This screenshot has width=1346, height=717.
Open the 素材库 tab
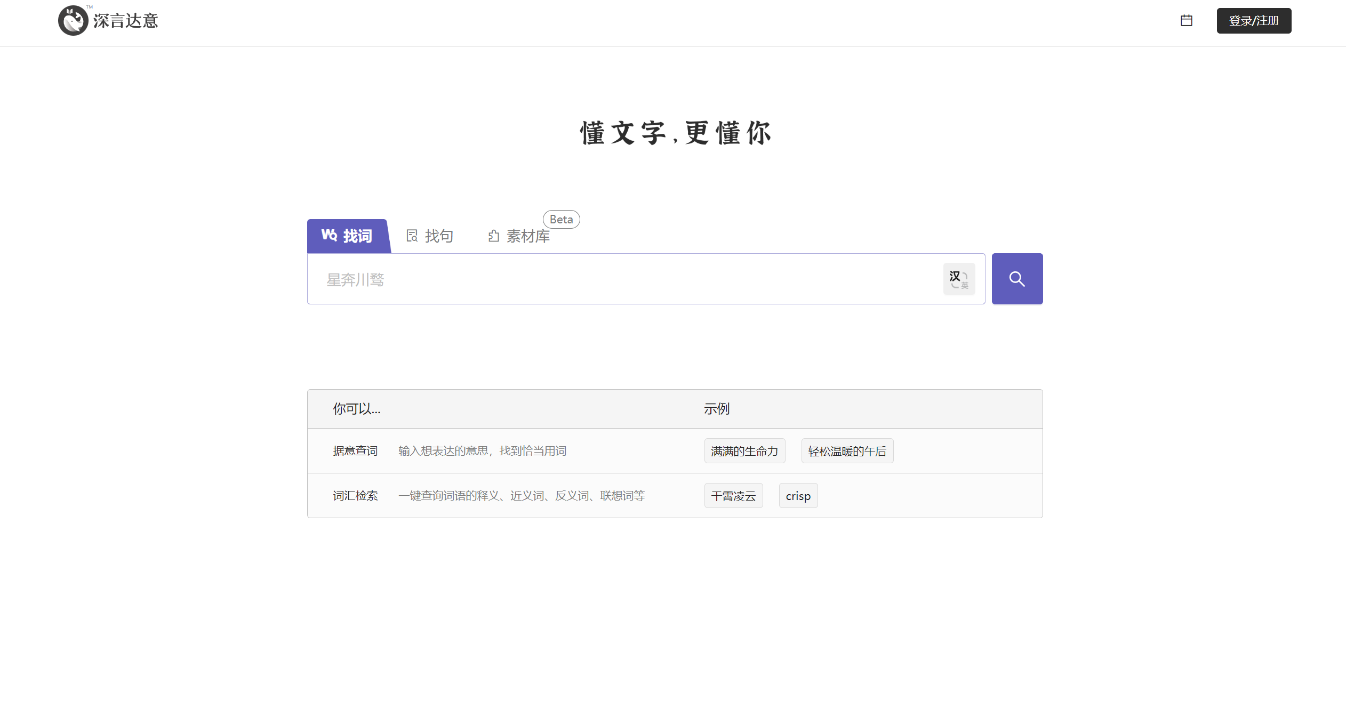click(x=528, y=236)
